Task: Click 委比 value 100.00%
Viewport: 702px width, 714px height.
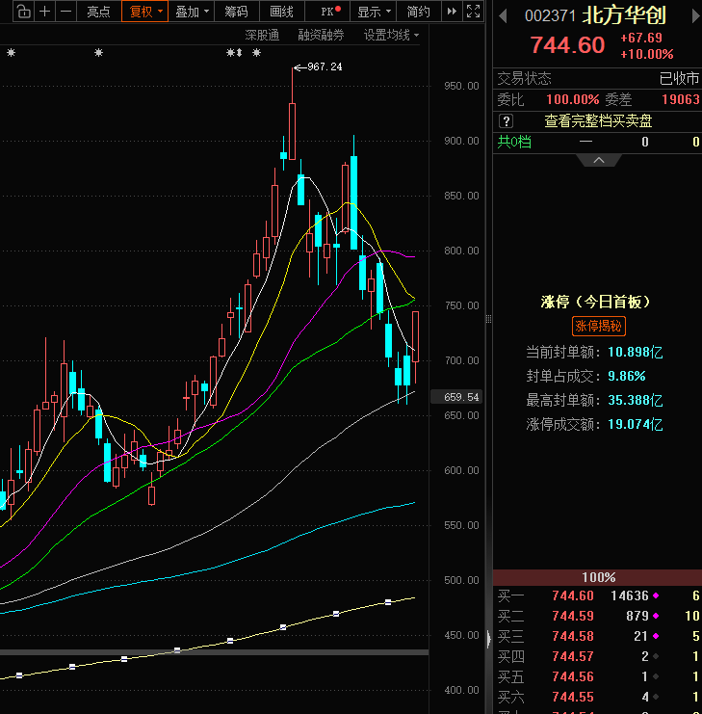Action: pyautogui.click(x=573, y=99)
